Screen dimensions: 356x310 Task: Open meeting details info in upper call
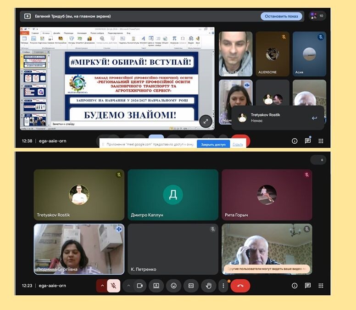click(x=295, y=141)
